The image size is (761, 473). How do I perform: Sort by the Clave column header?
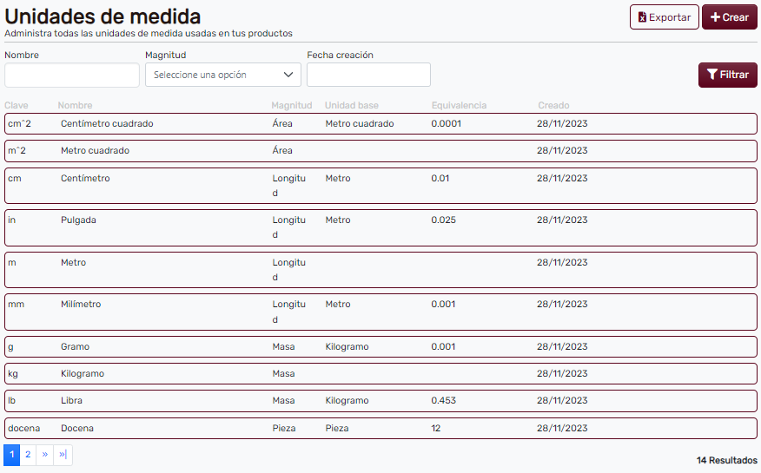(17, 106)
